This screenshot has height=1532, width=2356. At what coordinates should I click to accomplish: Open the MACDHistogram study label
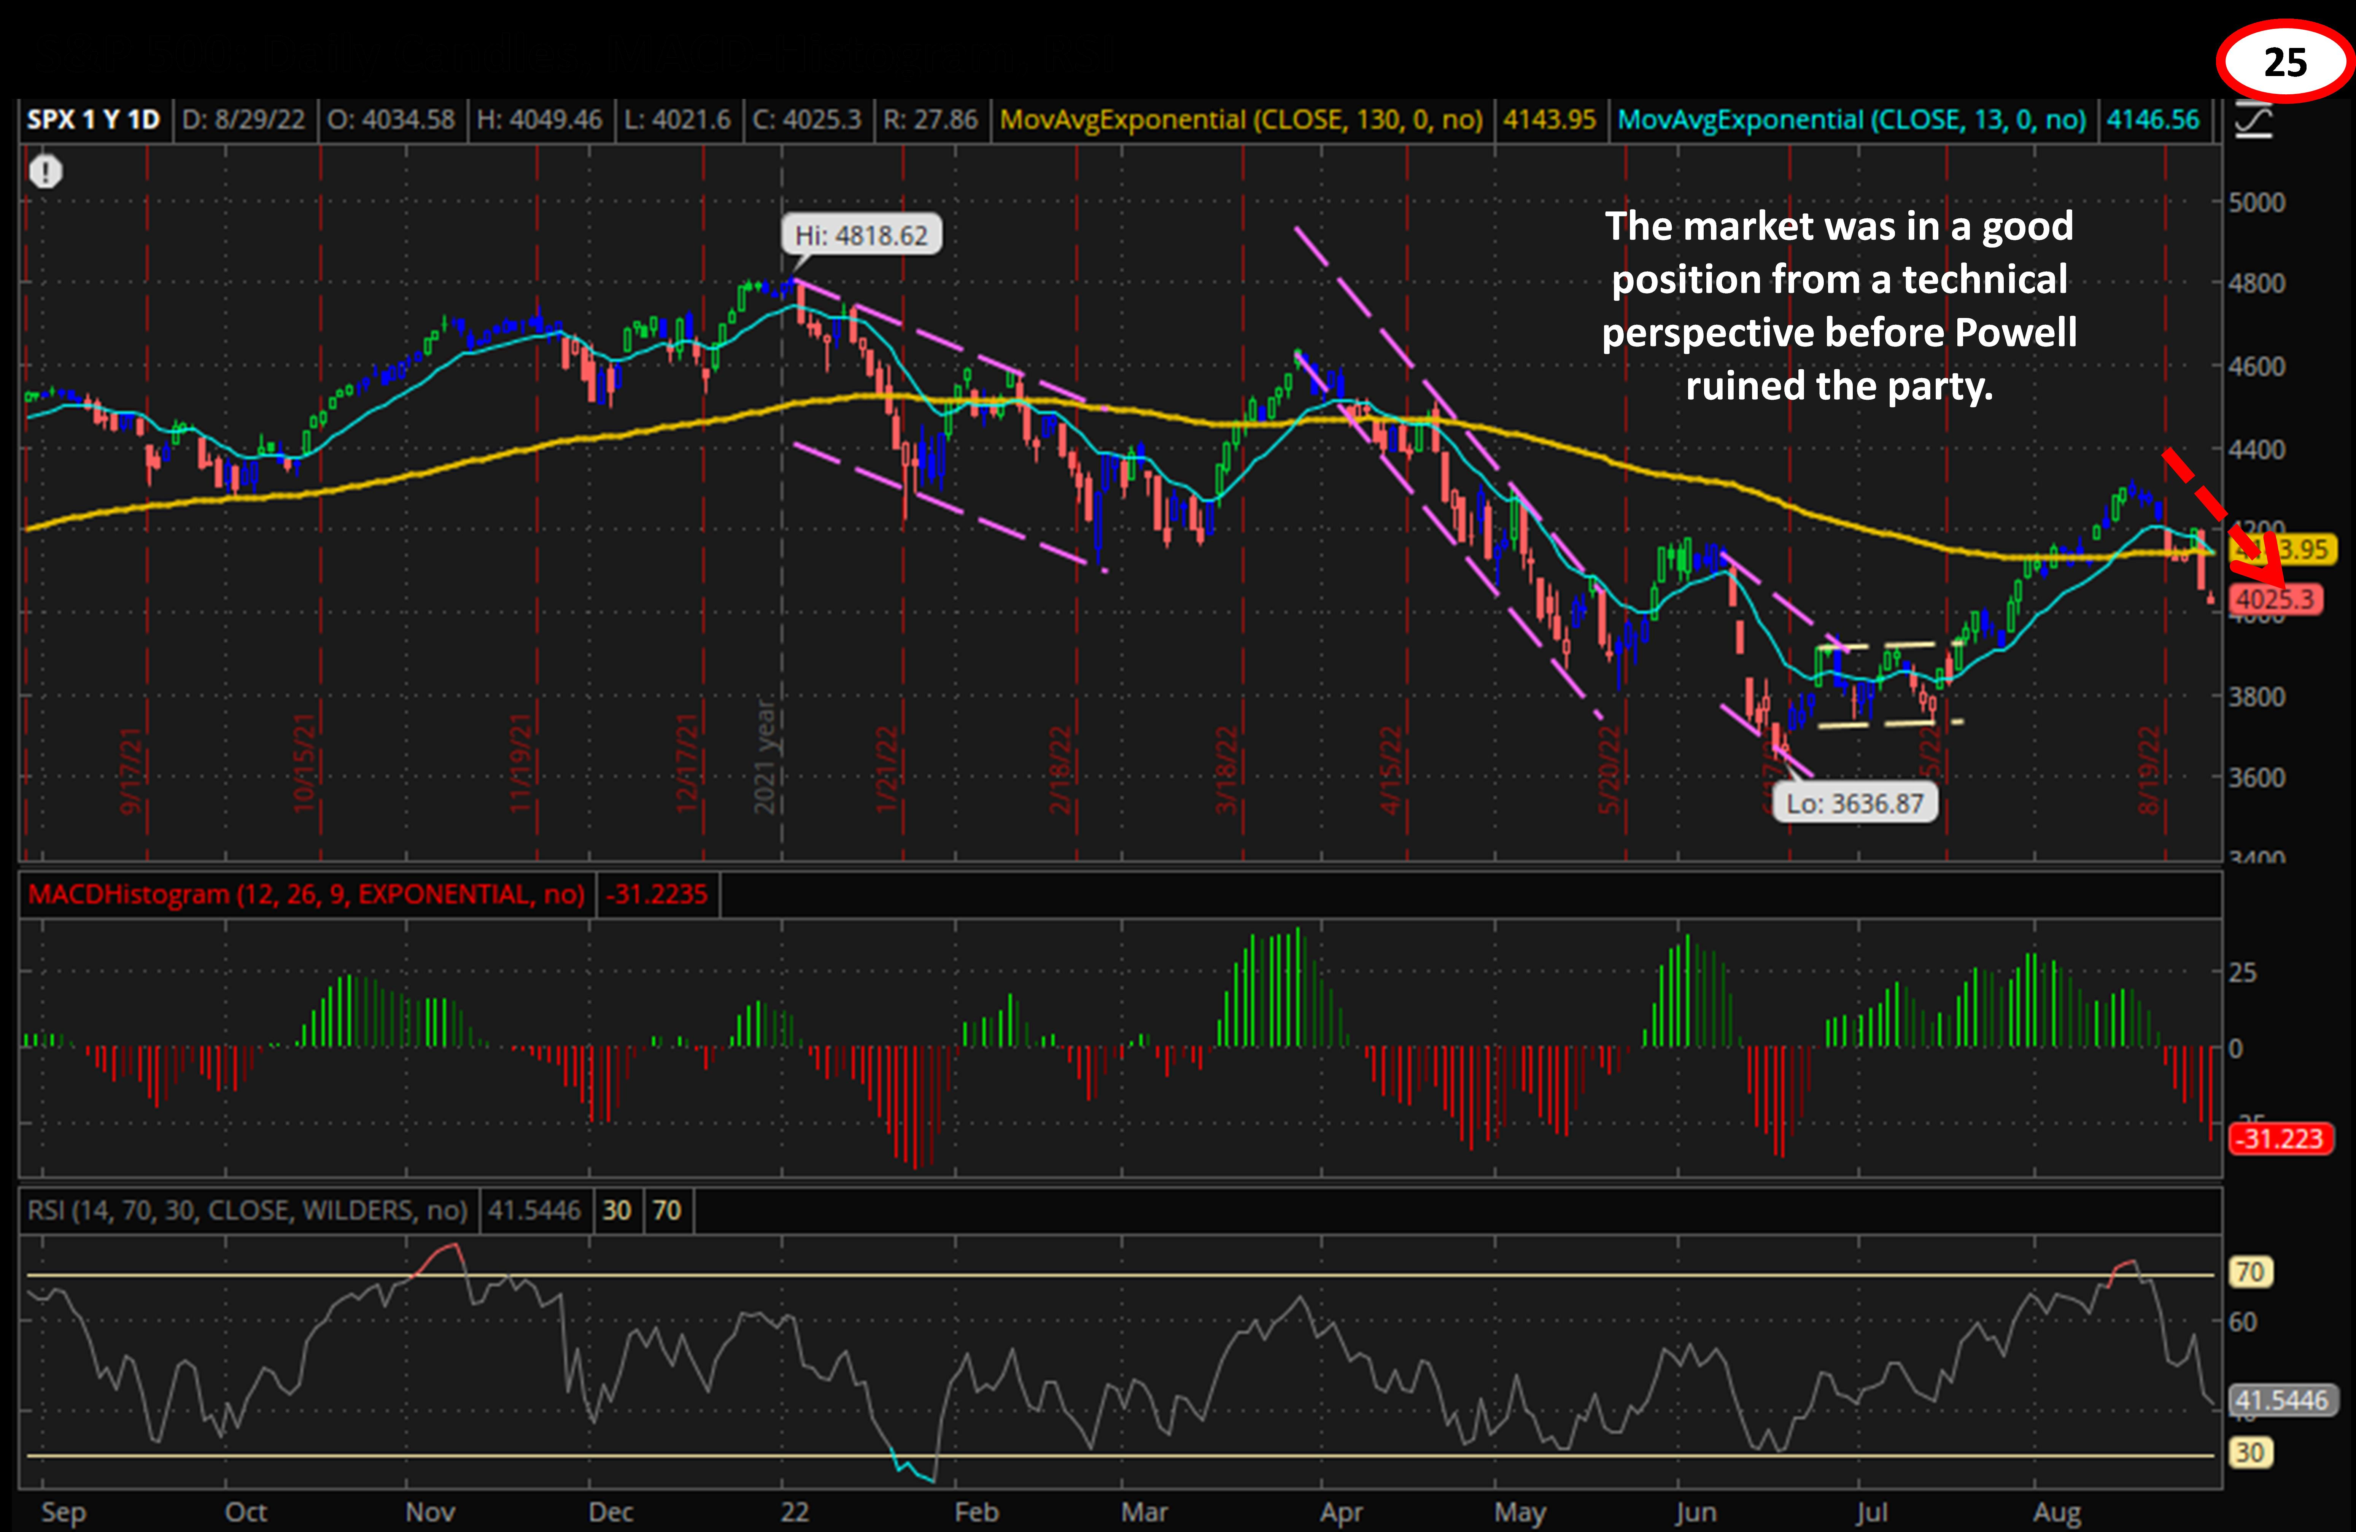(x=306, y=895)
